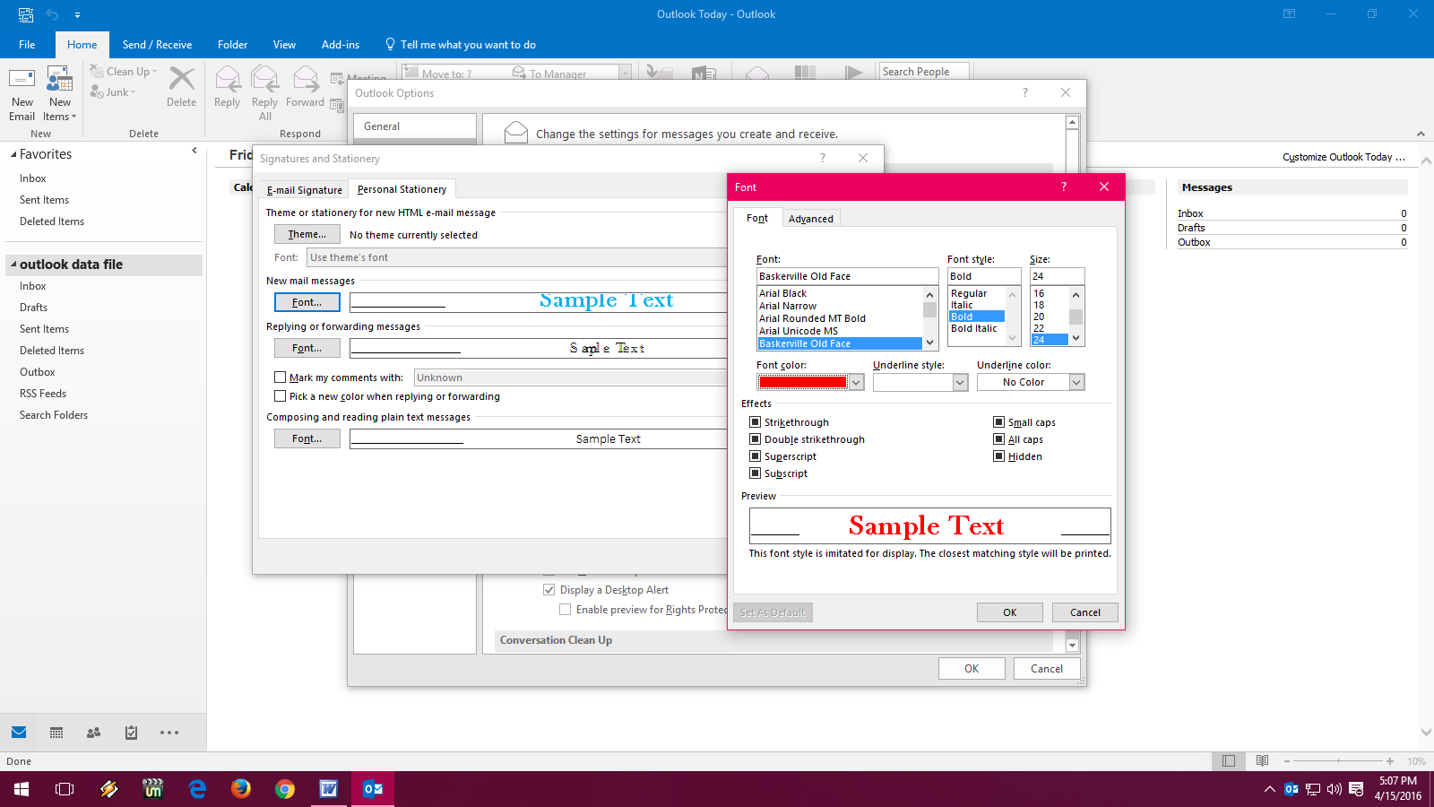
Task: Check Mark my comments with option
Action: tap(280, 377)
